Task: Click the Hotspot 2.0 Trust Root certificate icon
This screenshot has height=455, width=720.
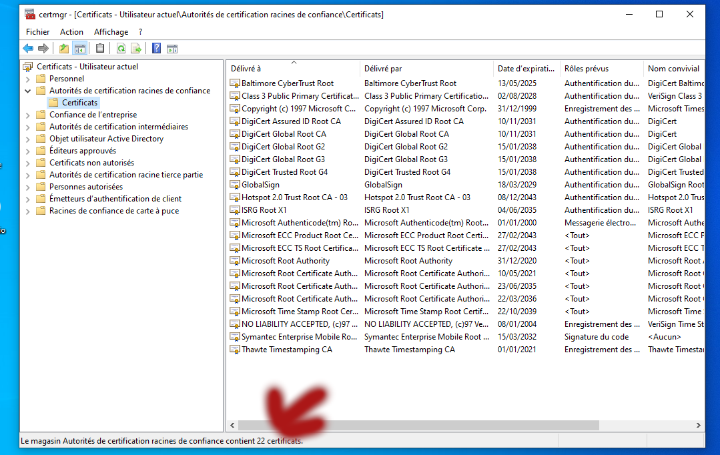Action: click(235, 197)
